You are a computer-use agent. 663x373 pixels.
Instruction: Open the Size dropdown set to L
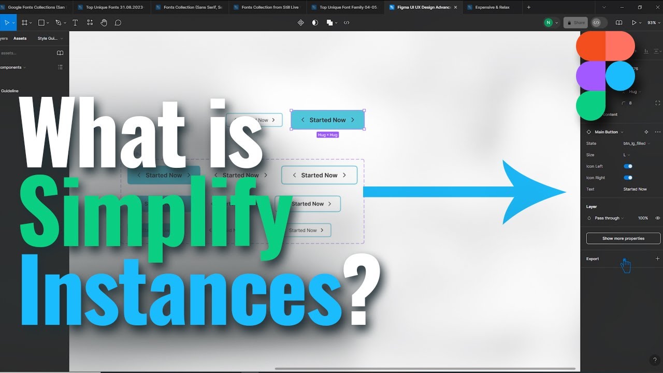click(x=627, y=155)
